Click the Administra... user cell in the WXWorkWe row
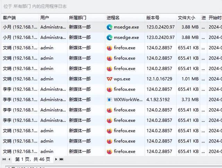Screen dimensions: 222x168 [53, 100]
